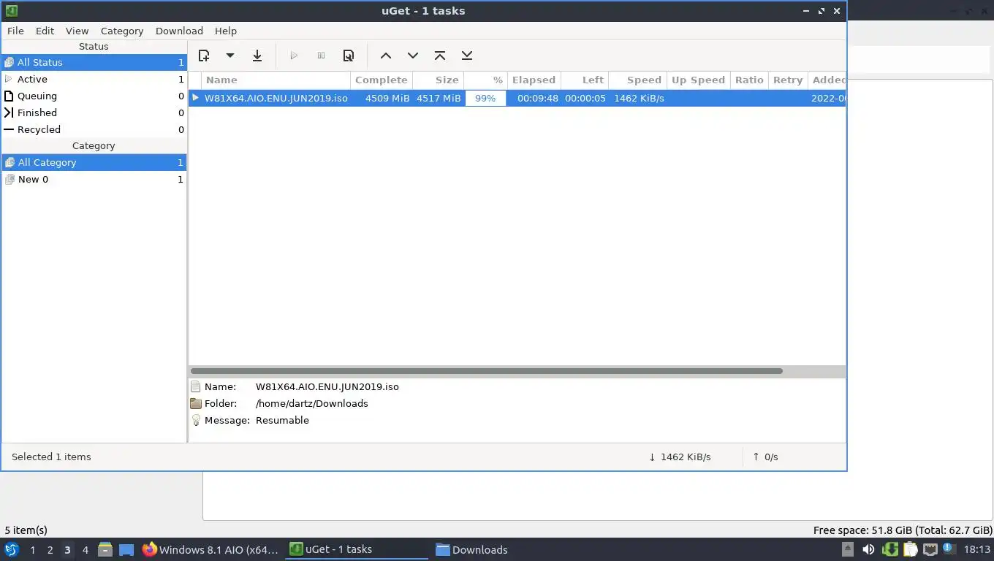This screenshot has width=994, height=561.
Task: Select the Active status filter
Action: (x=94, y=79)
